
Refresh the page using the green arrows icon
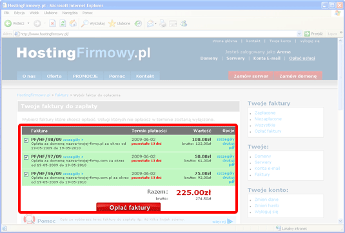coord(63,23)
